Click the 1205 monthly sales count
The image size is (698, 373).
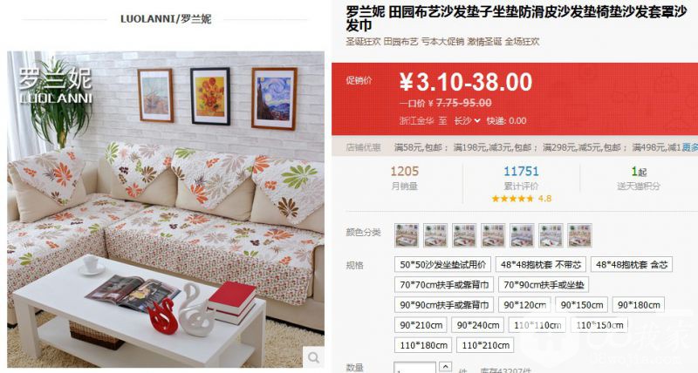[404, 171]
